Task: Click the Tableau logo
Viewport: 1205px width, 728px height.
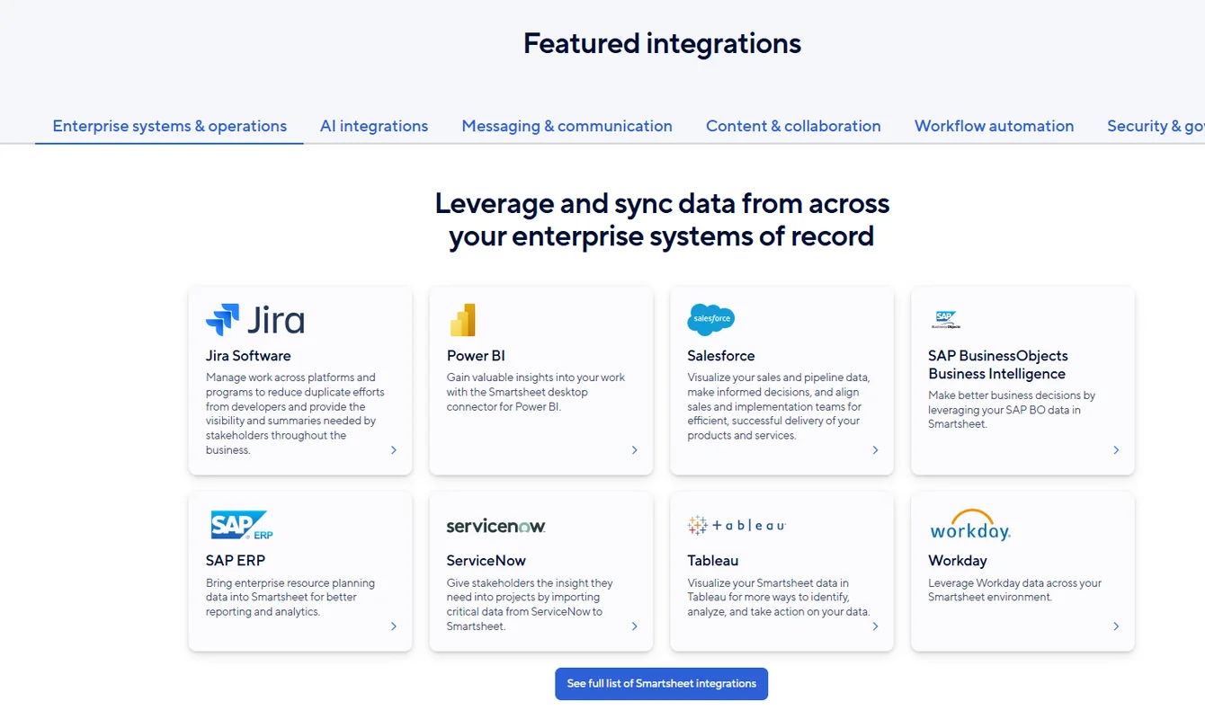Action: 736,525
